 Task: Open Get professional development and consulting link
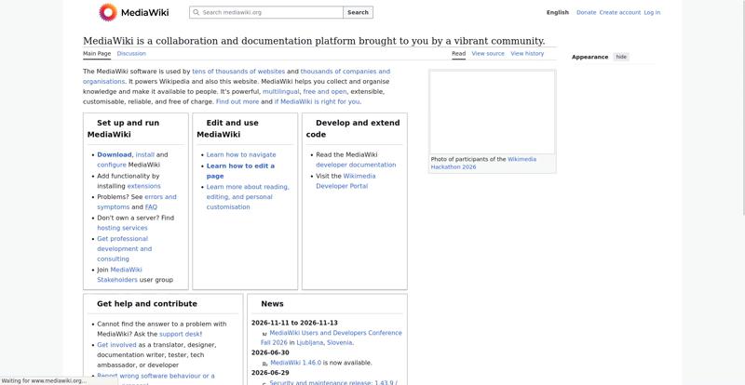124,248
